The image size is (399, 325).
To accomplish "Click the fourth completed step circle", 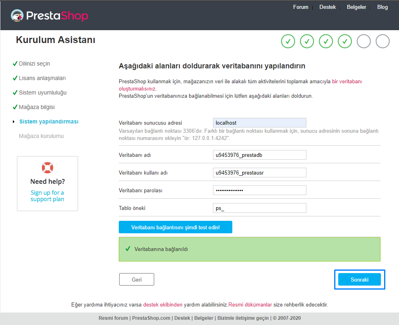I will 345,41.
